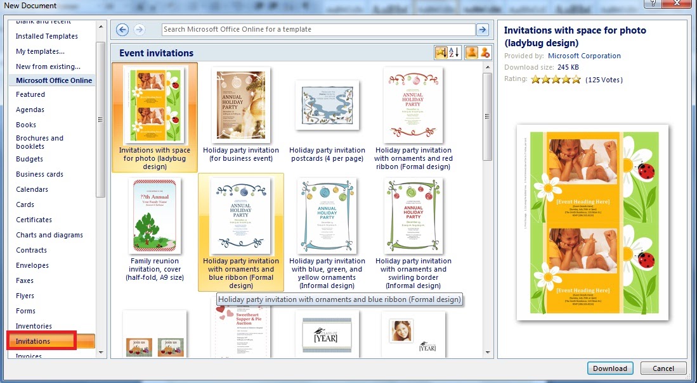Image resolution: width=697 pixels, height=383 pixels.
Task: Show customer-submitted templates
Action: [x=471, y=53]
